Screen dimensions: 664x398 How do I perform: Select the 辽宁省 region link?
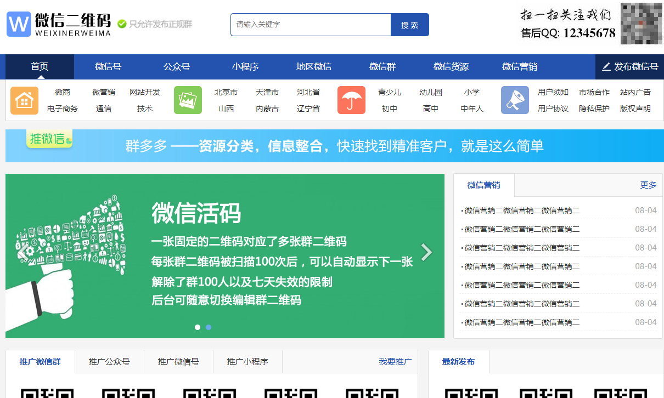click(x=308, y=109)
